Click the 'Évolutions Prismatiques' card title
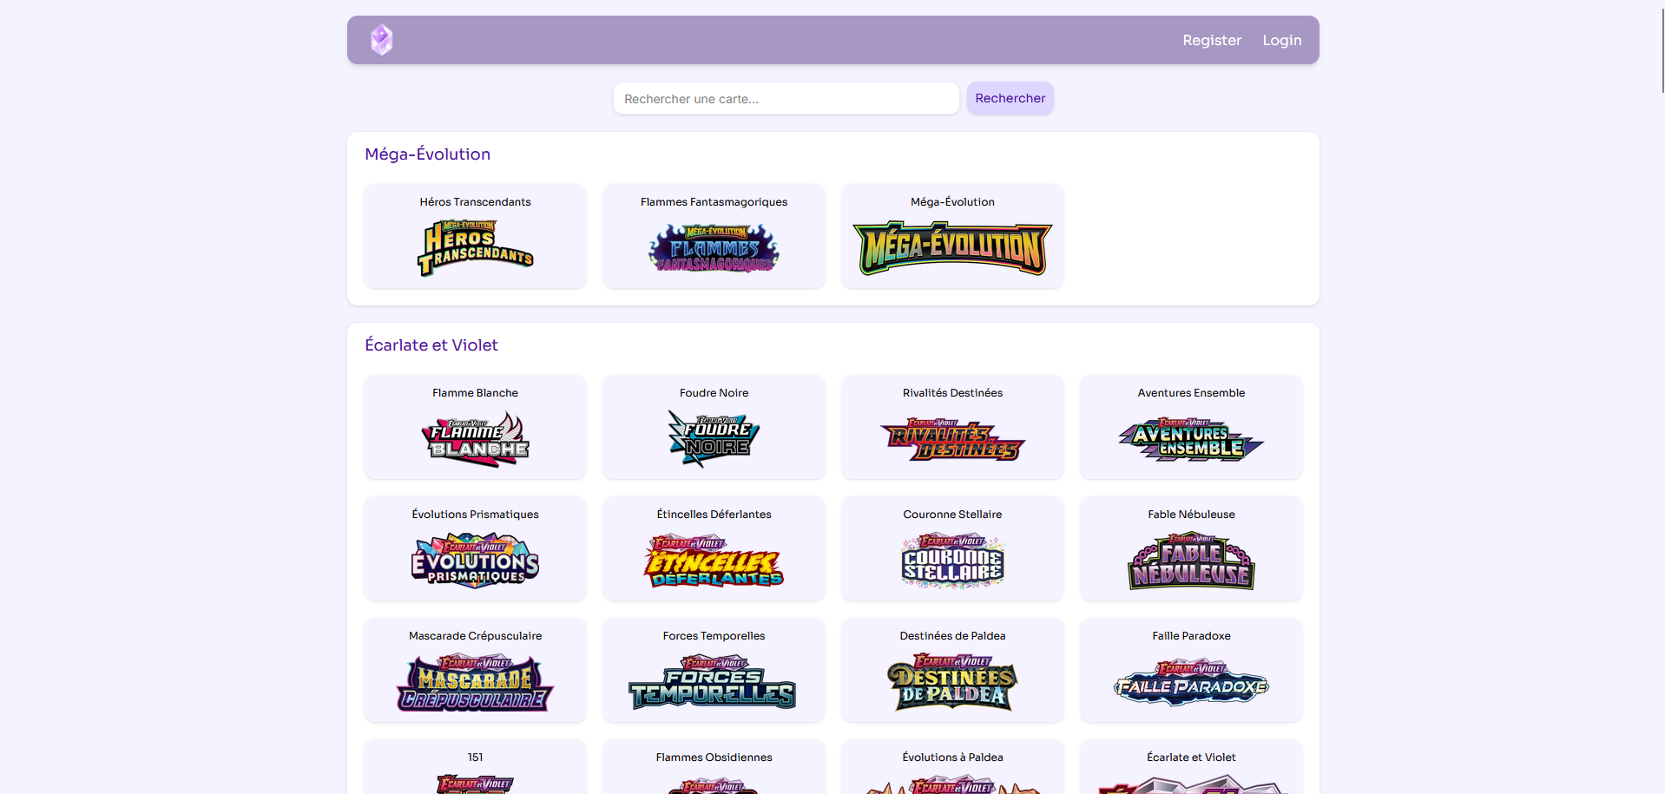 pyautogui.click(x=476, y=515)
